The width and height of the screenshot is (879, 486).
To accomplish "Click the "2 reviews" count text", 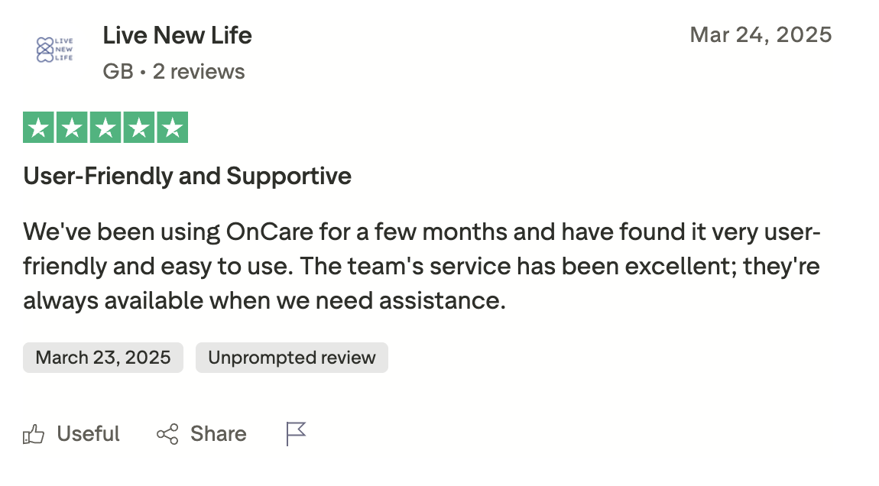I will (199, 72).
